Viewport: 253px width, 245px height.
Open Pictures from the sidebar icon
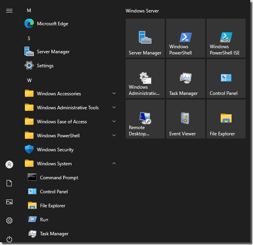click(x=9, y=202)
